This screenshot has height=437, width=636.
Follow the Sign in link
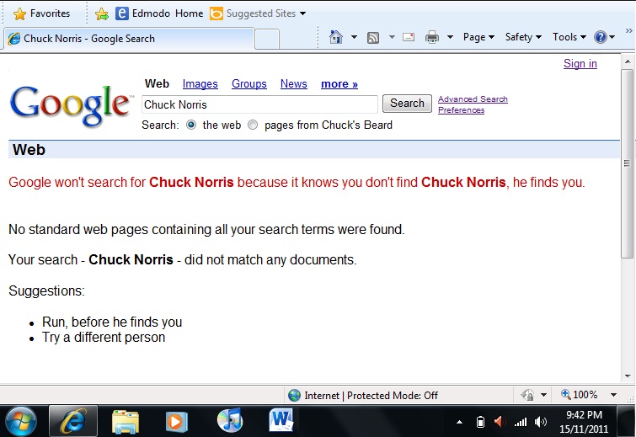580,64
